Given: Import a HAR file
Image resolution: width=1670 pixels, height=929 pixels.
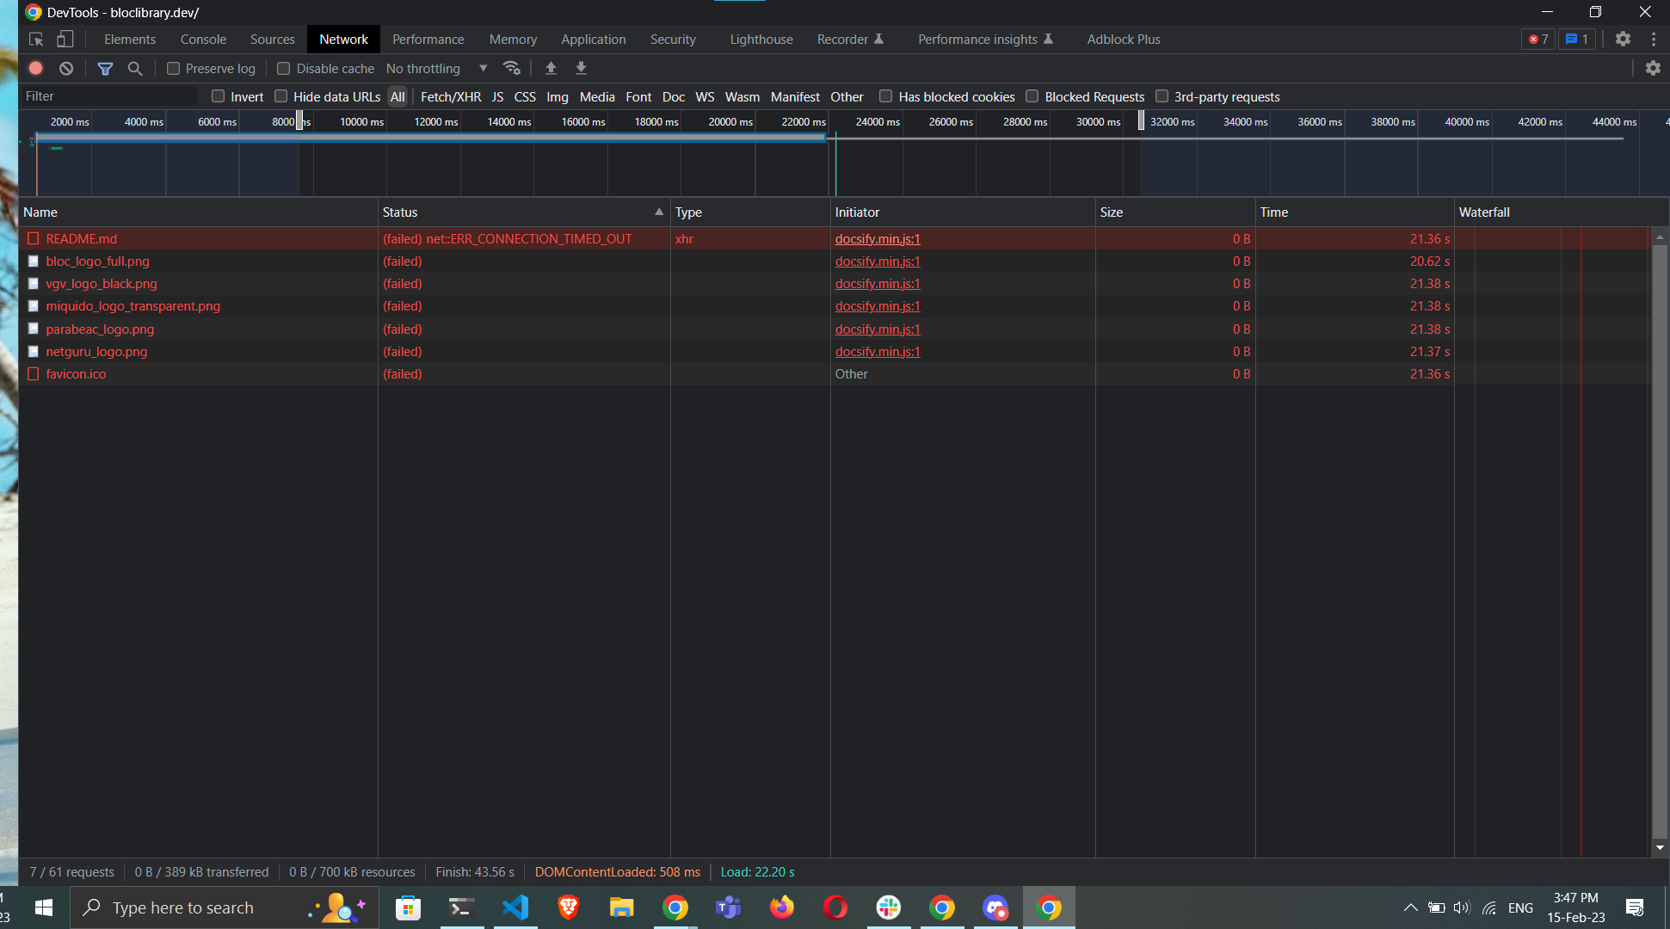Looking at the screenshot, I should (x=551, y=68).
